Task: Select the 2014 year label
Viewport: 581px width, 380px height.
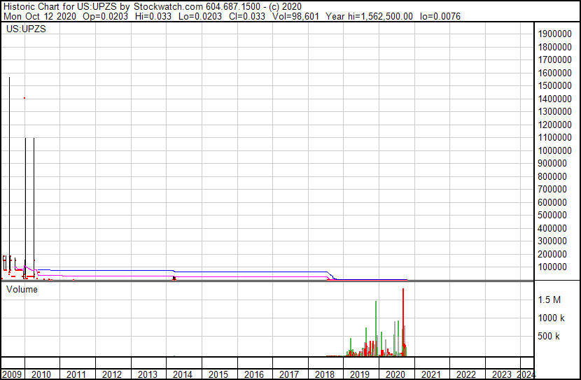Action: coord(183,374)
